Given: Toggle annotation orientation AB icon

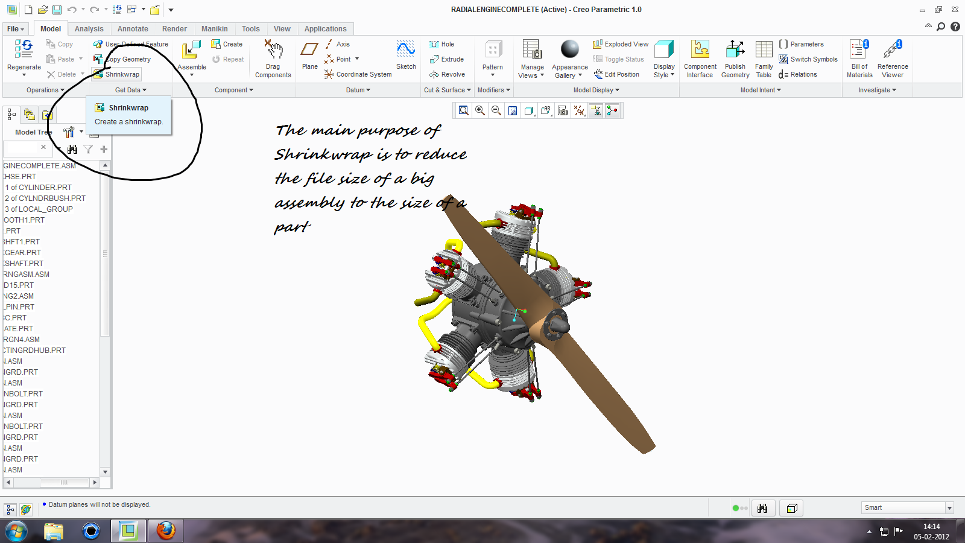Looking at the screenshot, I should point(546,110).
